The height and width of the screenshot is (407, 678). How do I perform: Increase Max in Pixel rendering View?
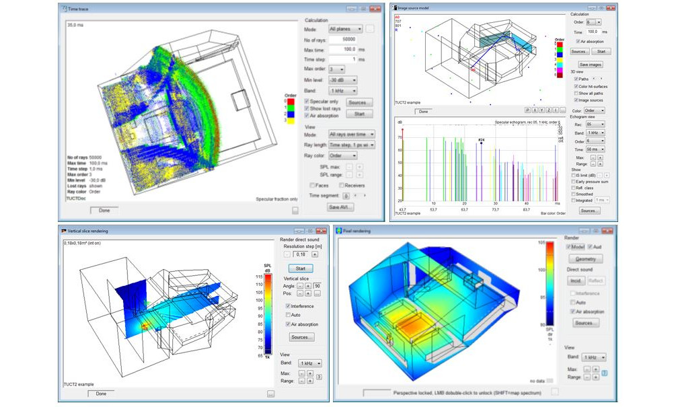[x=595, y=369]
